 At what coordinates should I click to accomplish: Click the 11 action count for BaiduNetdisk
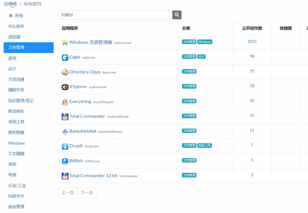[x=252, y=131]
